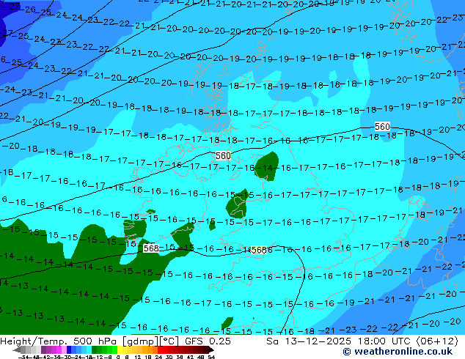Click the -27 temperature label in the dark blue corner
The height and width of the screenshot is (359, 465).
point(11,6)
